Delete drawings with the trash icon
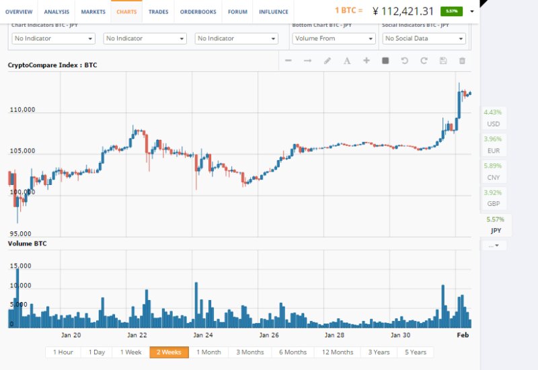This screenshot has width=538, height=370. pyautogui.click(x=462, y=61)
